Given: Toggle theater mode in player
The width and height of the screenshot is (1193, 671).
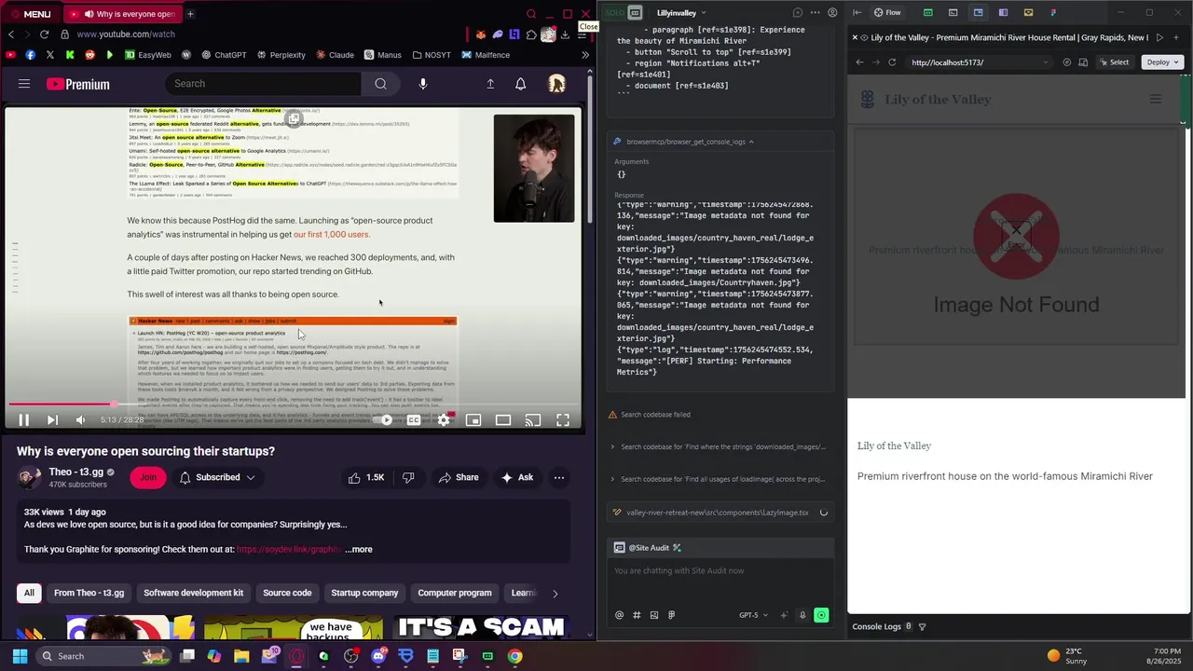Looking at the screenshot, I should [503, 420].
